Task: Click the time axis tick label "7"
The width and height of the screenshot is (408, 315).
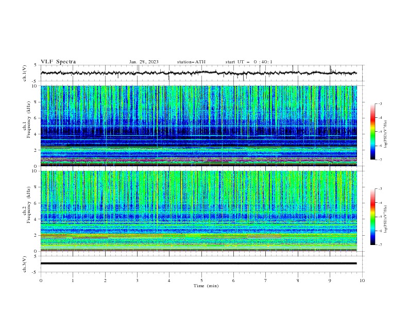Action: coord(266,281)
